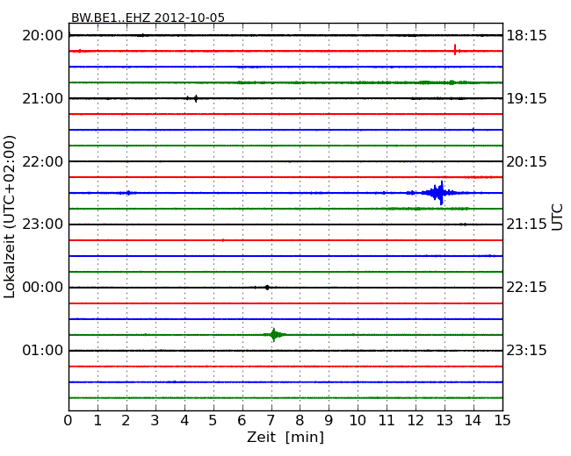
Task: Click the large blue seismic burst near 13 min
Action: click(438, 193)
